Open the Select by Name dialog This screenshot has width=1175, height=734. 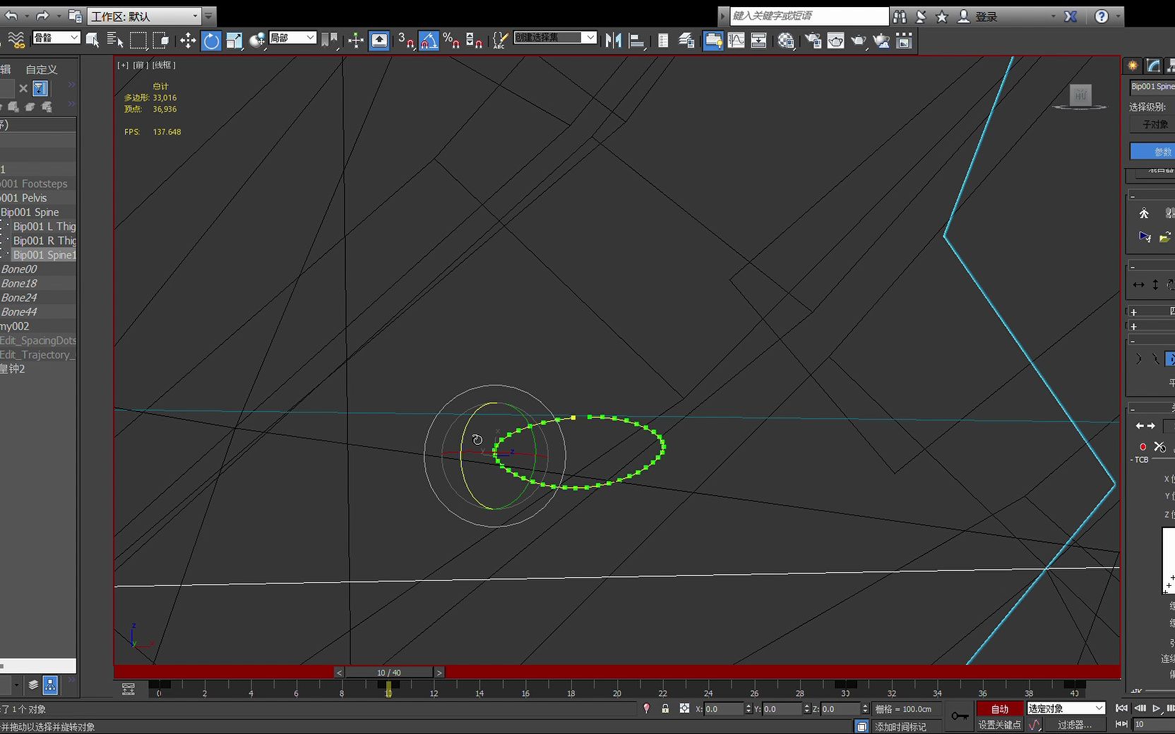[115, 41]
